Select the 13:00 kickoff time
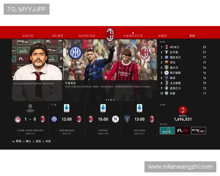220x176 pixels. [x=139, y=119]
